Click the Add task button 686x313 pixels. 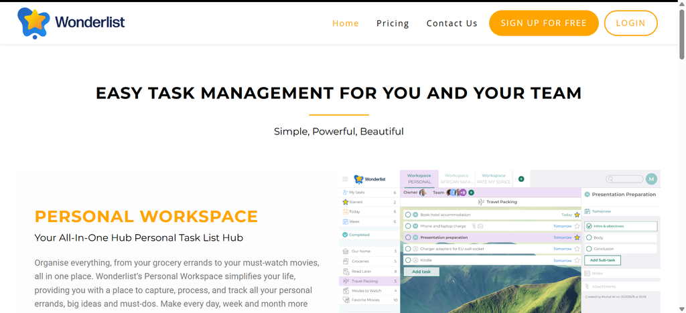(421, 272)
